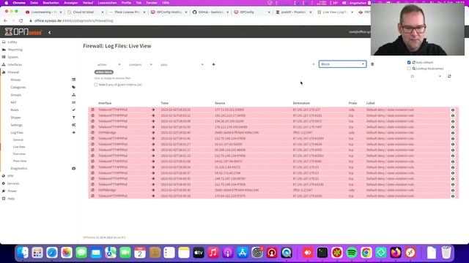Image resolution: width=469 pixels, height=263 pixels.
Task: Click the Log Files eye icon
Action: (73, 132)
